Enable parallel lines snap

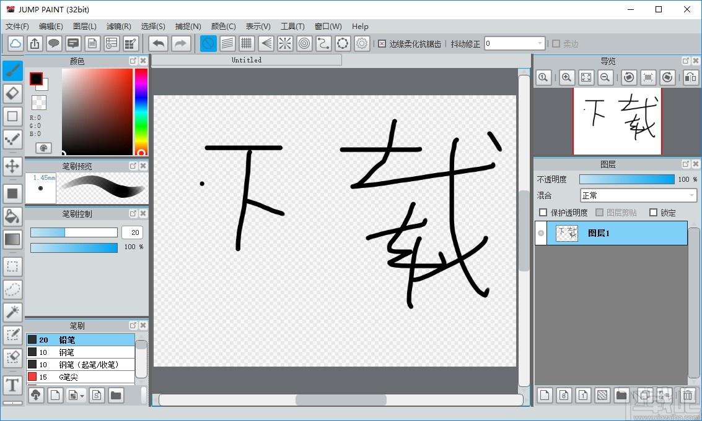(227, 43)
